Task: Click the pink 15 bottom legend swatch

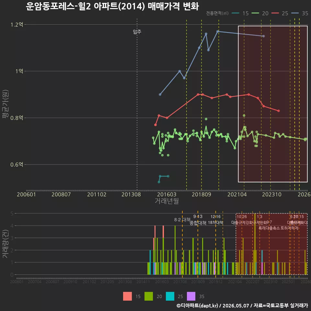Action: click(x=127, y=296)
